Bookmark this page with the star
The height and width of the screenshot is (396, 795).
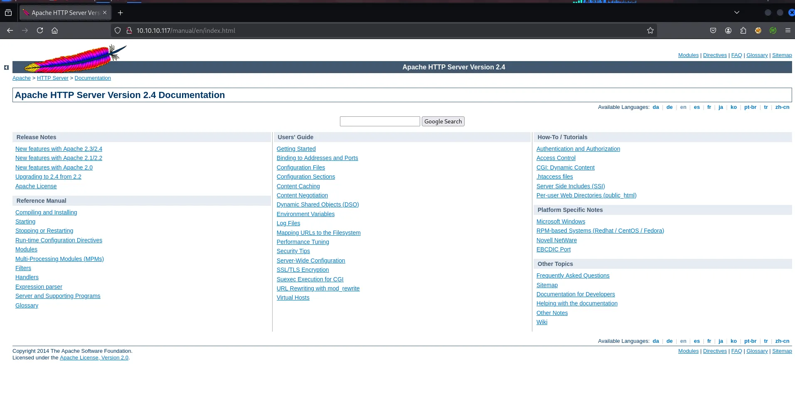coord(650,30)
